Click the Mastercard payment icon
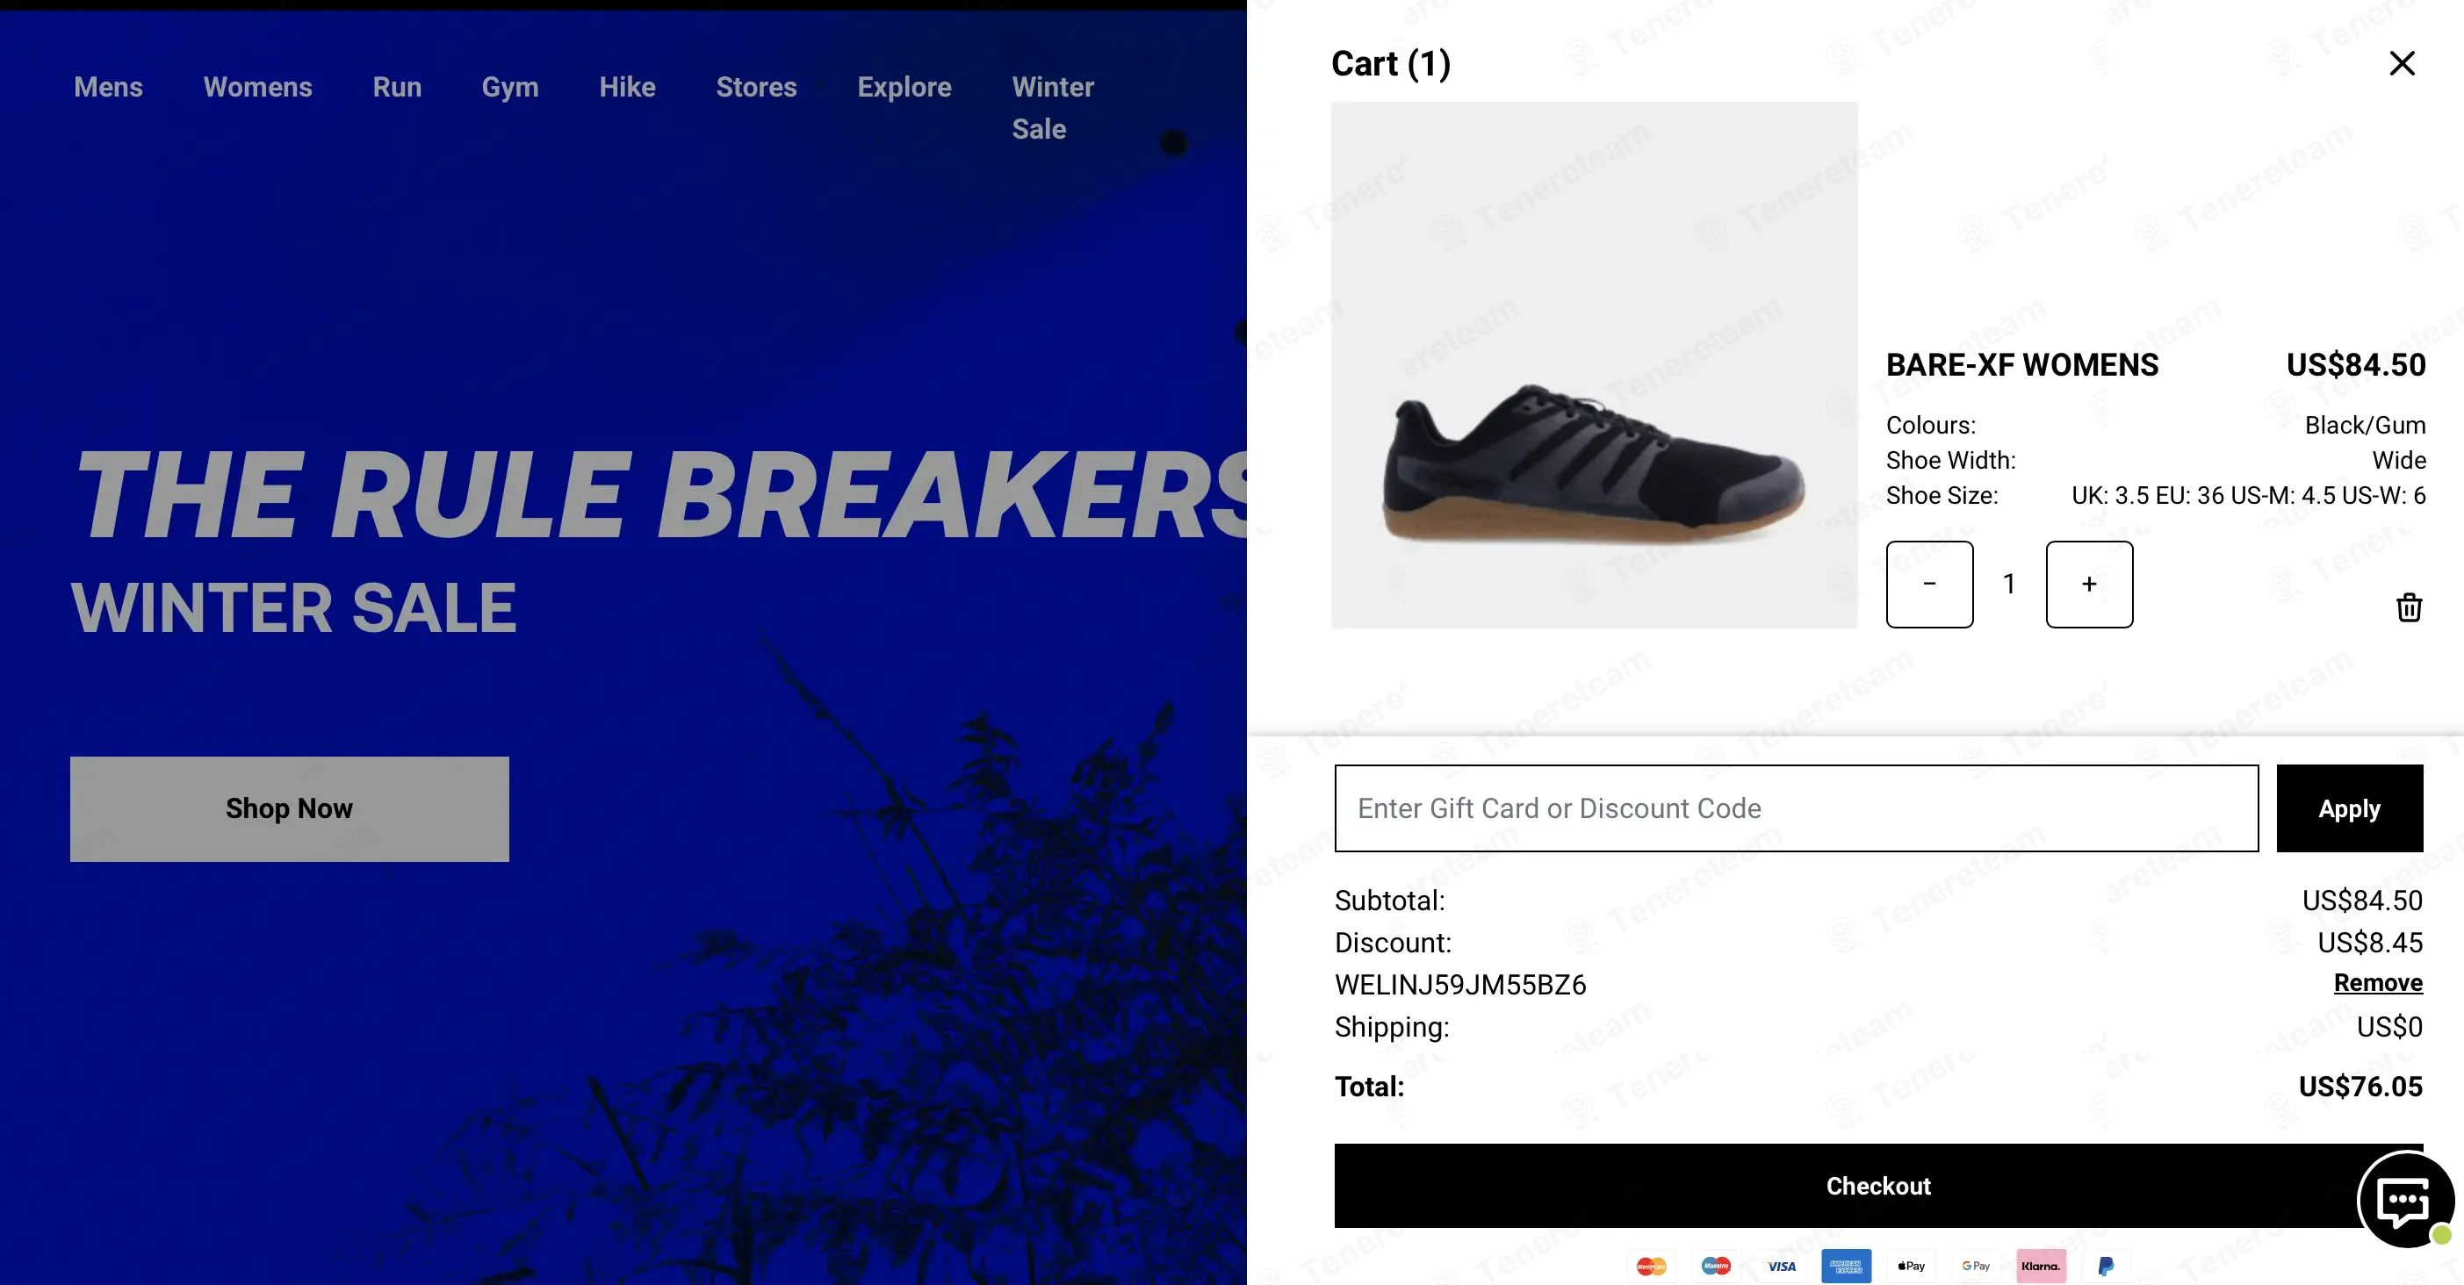 [x=1651, y=1266]
